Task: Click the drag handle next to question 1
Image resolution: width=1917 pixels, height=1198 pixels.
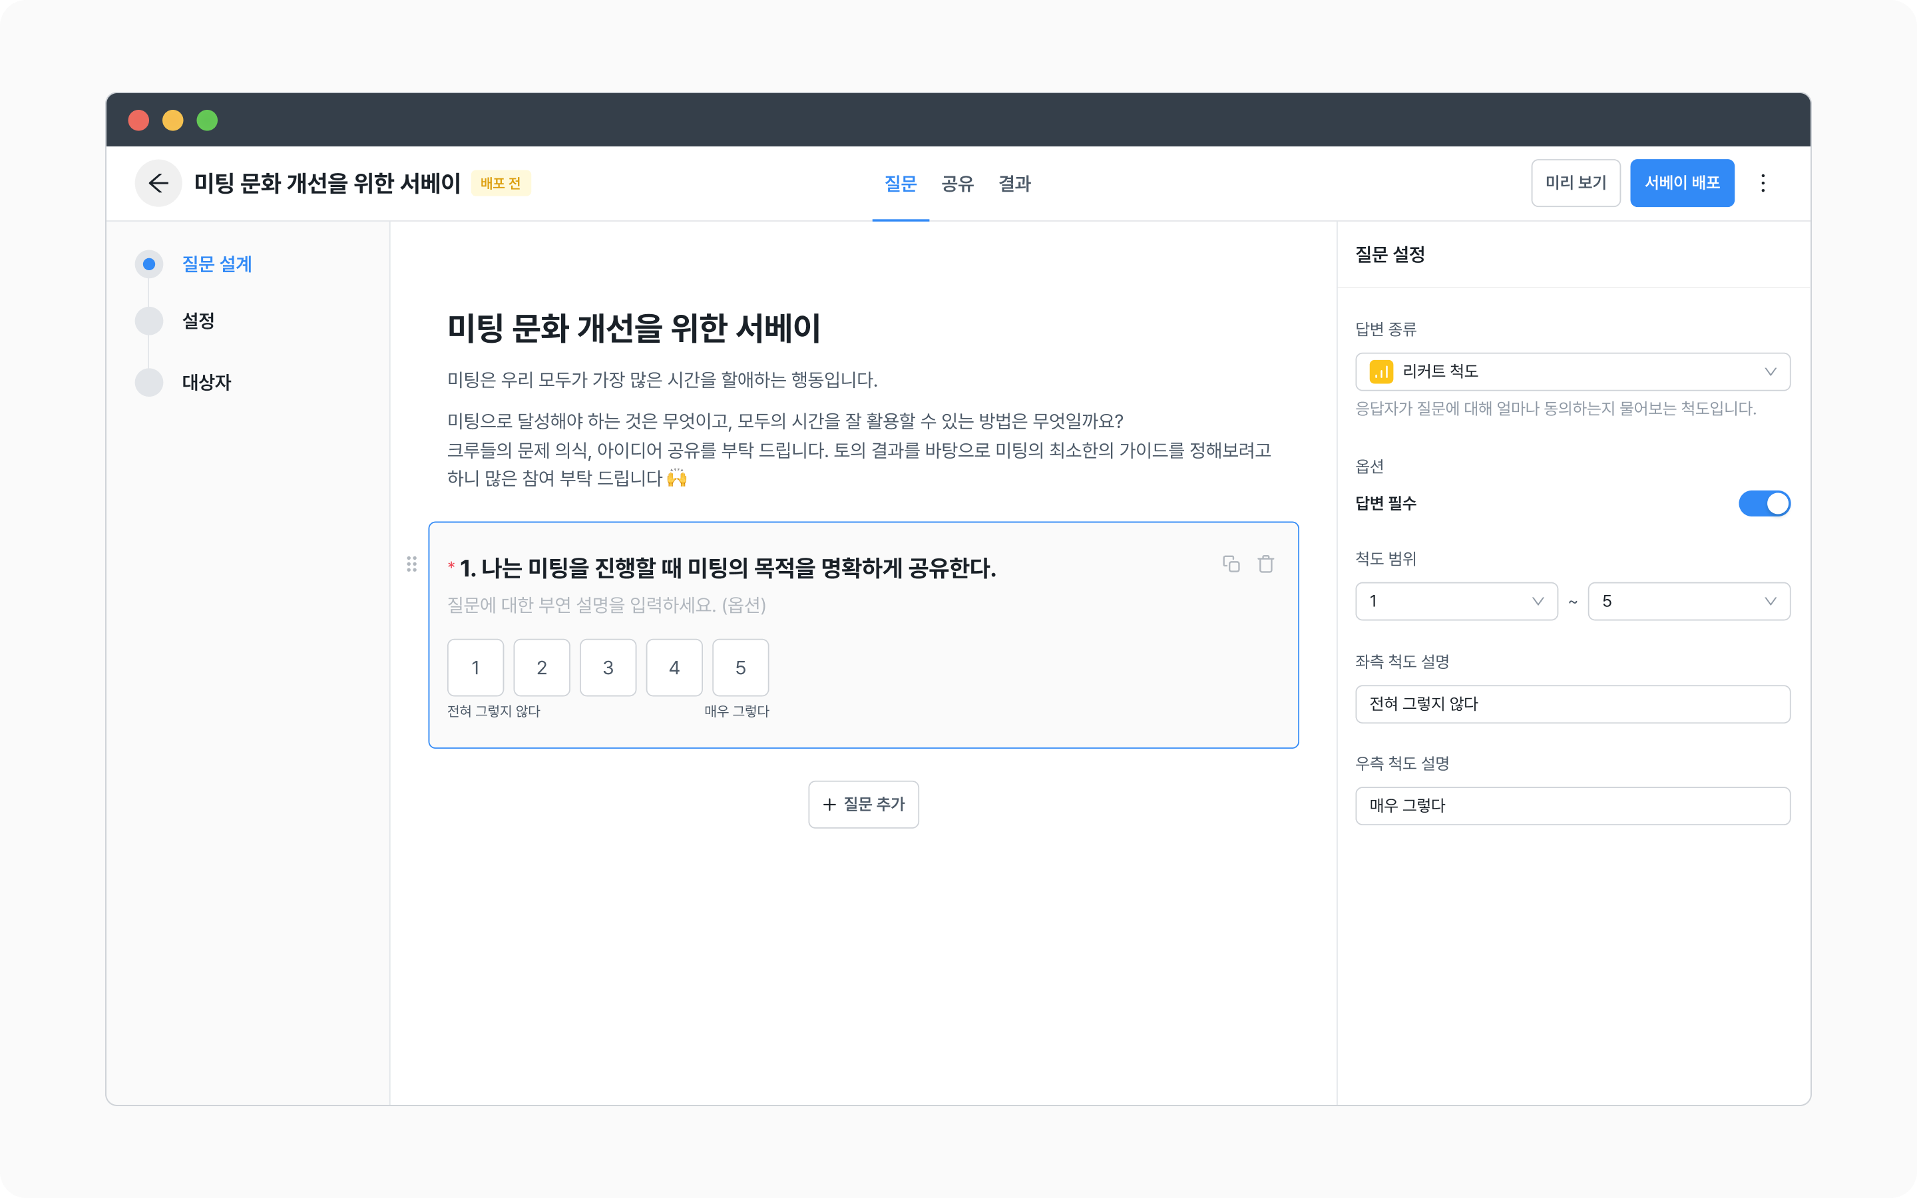Action: pyautogui.click(x=411, y=565)
